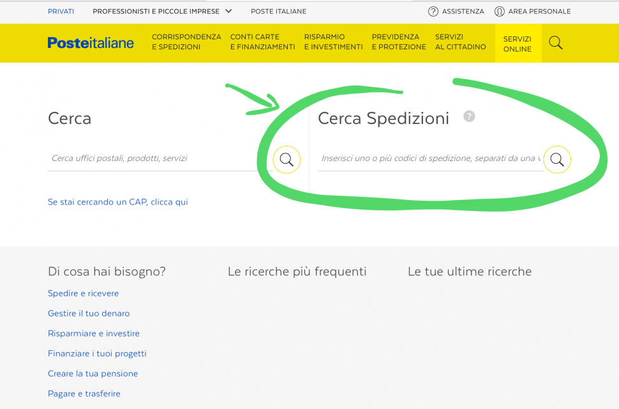The image size is (619, 409).
Task: Click the Cerca Spedizioni magnifier button
Action: click(x=557, y=160)
